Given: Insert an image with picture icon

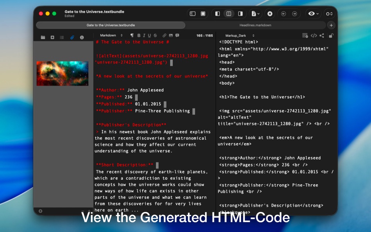Looking at the screenshot, I should (x=171, y=35).
